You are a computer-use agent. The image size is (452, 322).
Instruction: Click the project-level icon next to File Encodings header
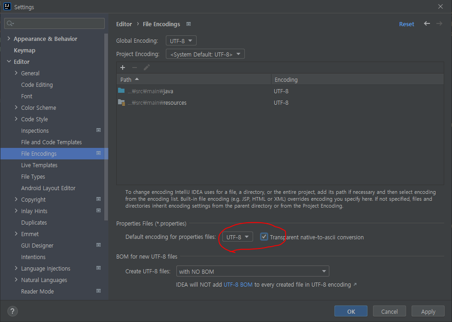point(188,24)
